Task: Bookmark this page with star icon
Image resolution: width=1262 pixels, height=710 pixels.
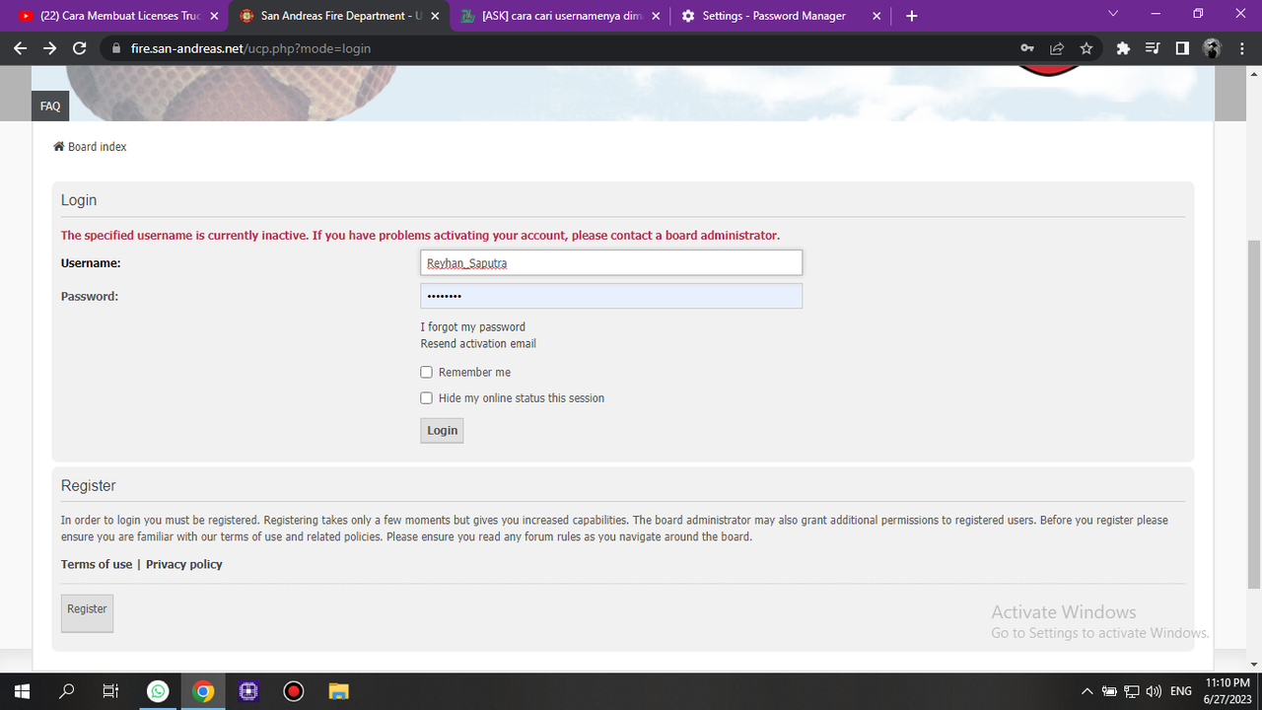Action: pyautogui.click(x=1087, y=48)
